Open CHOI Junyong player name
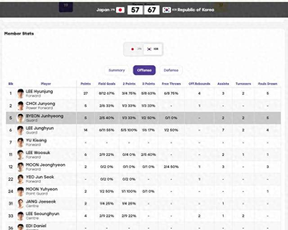The image size is (288, 230). click(40, 104)
